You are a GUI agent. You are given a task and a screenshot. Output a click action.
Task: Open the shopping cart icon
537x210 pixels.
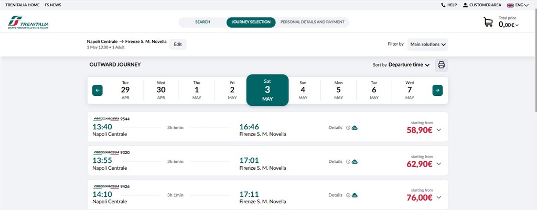488,22
